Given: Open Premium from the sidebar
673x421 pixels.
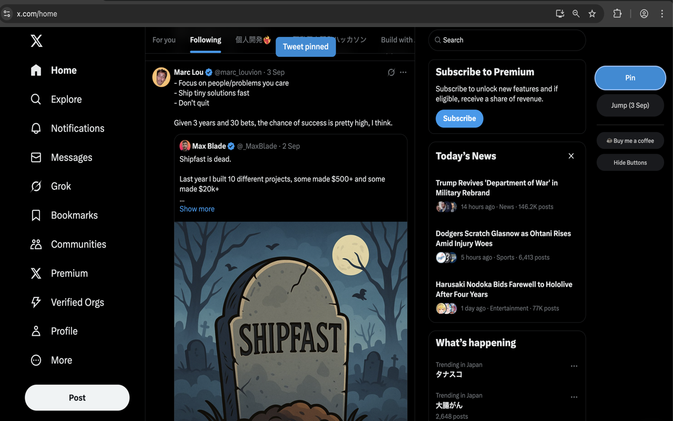Looking at the screenshot, I should pyautogui.click(x=59, y=273).
